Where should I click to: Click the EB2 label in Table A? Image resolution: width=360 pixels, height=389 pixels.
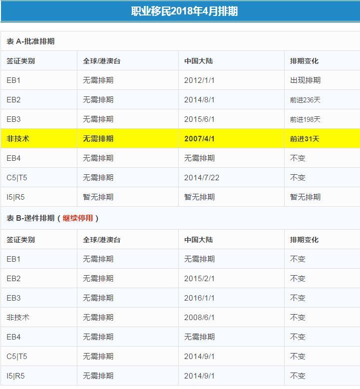click(13, 100)
